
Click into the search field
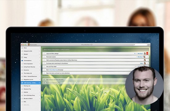[140, 45]
